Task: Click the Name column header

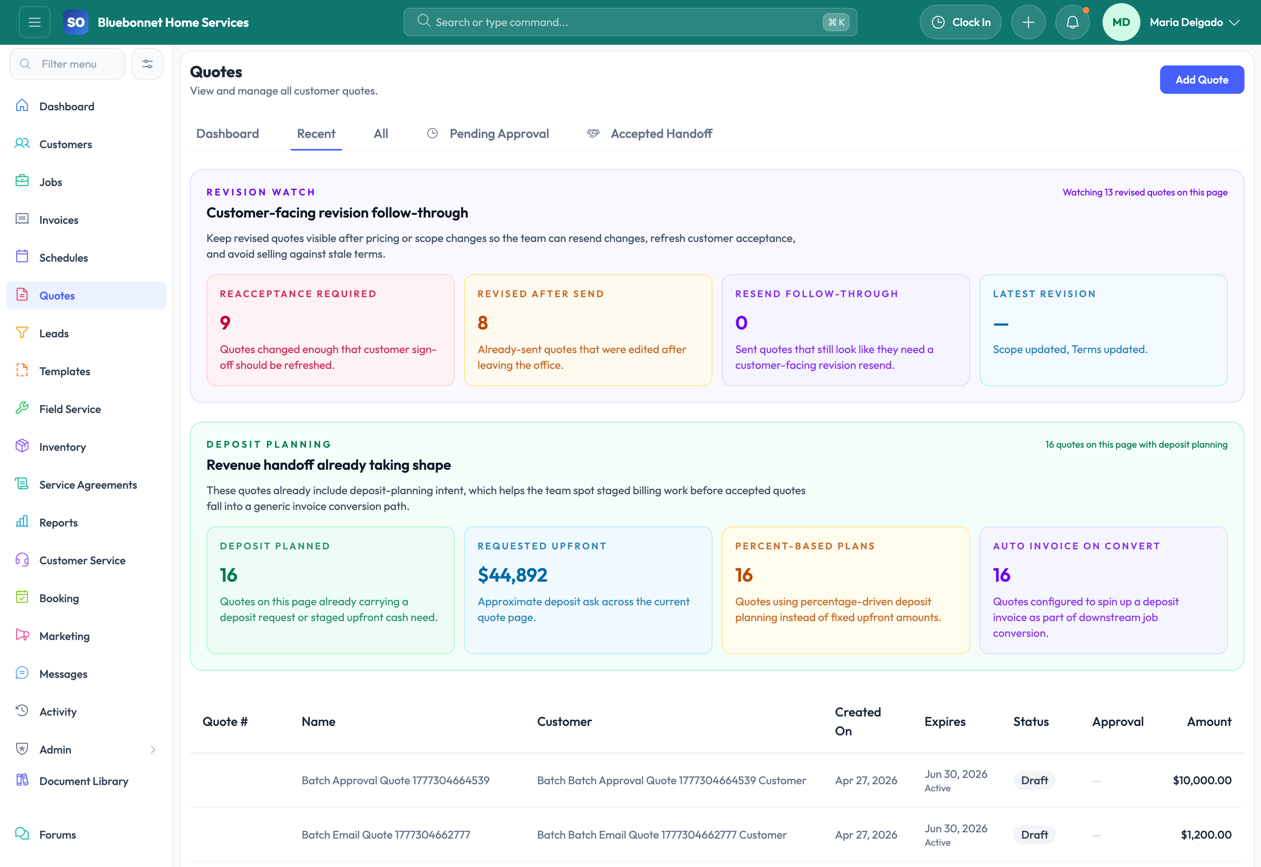Action: [x=318, y=722]
